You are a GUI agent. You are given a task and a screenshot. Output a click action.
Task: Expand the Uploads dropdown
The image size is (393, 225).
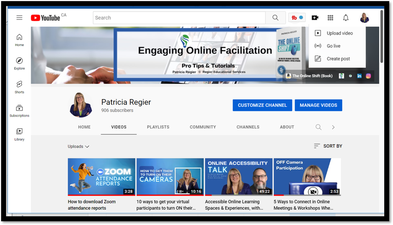78,146
